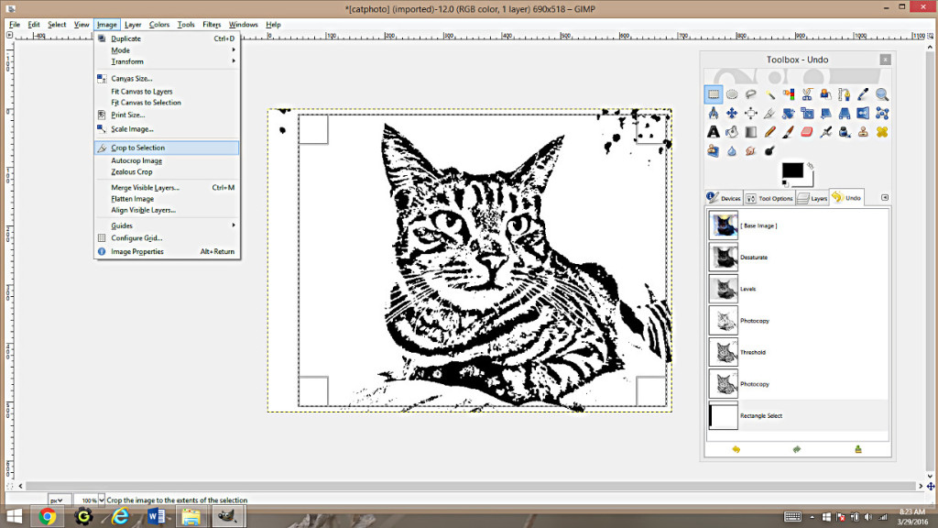The height and width of the screenshot is (528, 938).
Task: Activate the Move tool
Action: 731,113
